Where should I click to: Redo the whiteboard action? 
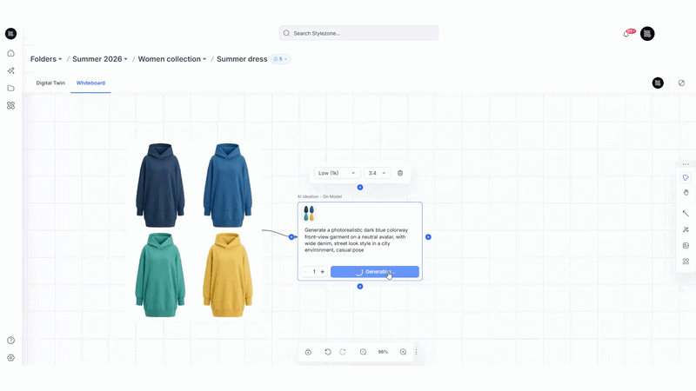pyautogui.click(x=343, y=352)
